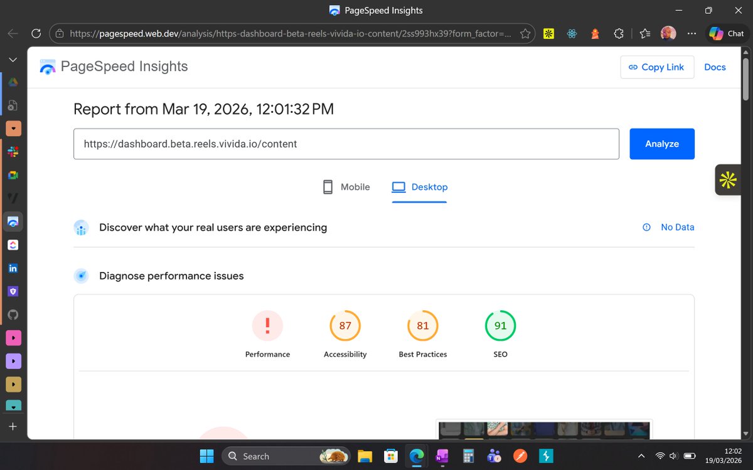Click the page screenshot thumbnail
753x470 pixels.
pos(544,429)
